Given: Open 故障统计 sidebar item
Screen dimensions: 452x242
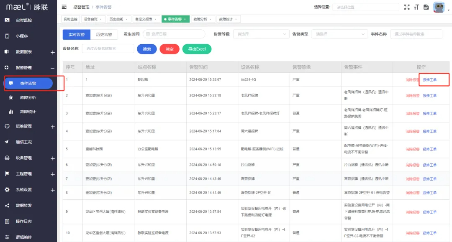Looking at the screenshot, I should point(28,112).
